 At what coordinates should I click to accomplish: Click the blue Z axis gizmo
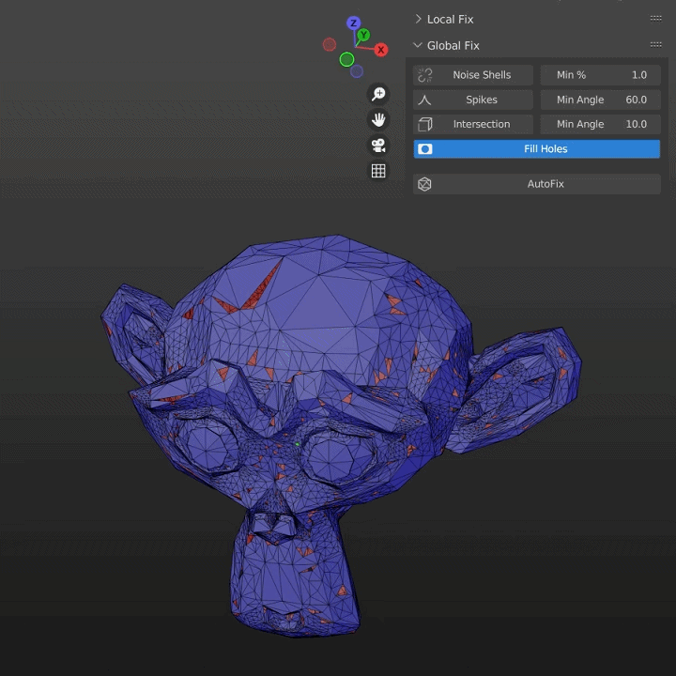coord(354,23)
